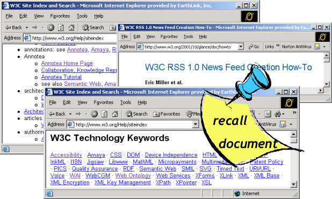
Task: Click the EarthLink logo in the RSS How-To window
Action: (x=322, y=37)
